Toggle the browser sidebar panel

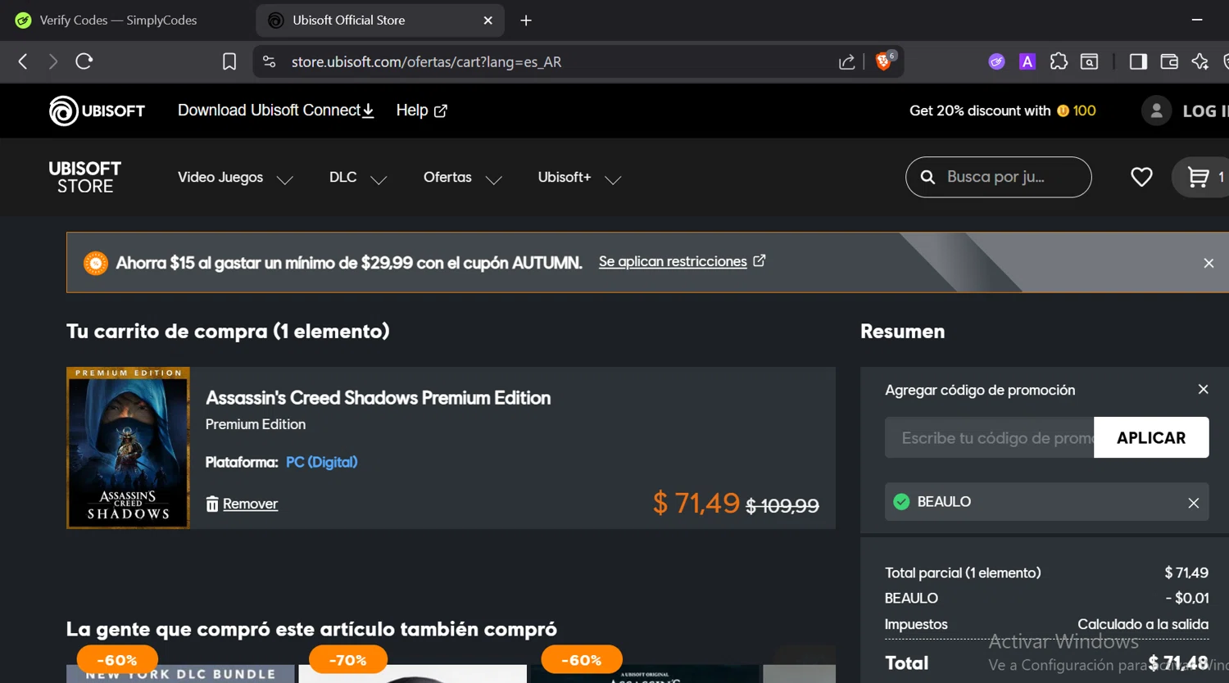(1138, 61)
